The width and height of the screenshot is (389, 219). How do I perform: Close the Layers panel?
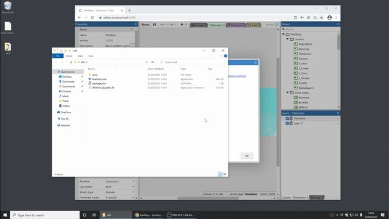coord(338,113)
